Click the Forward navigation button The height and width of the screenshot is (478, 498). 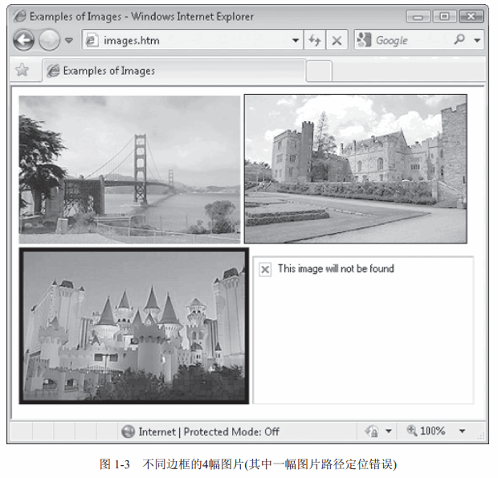[49, 40]
